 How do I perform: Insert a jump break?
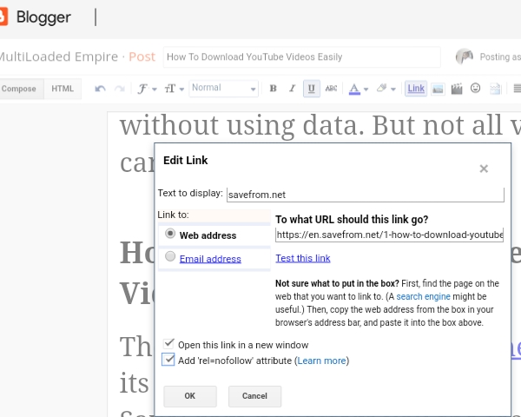pos(495,89)
